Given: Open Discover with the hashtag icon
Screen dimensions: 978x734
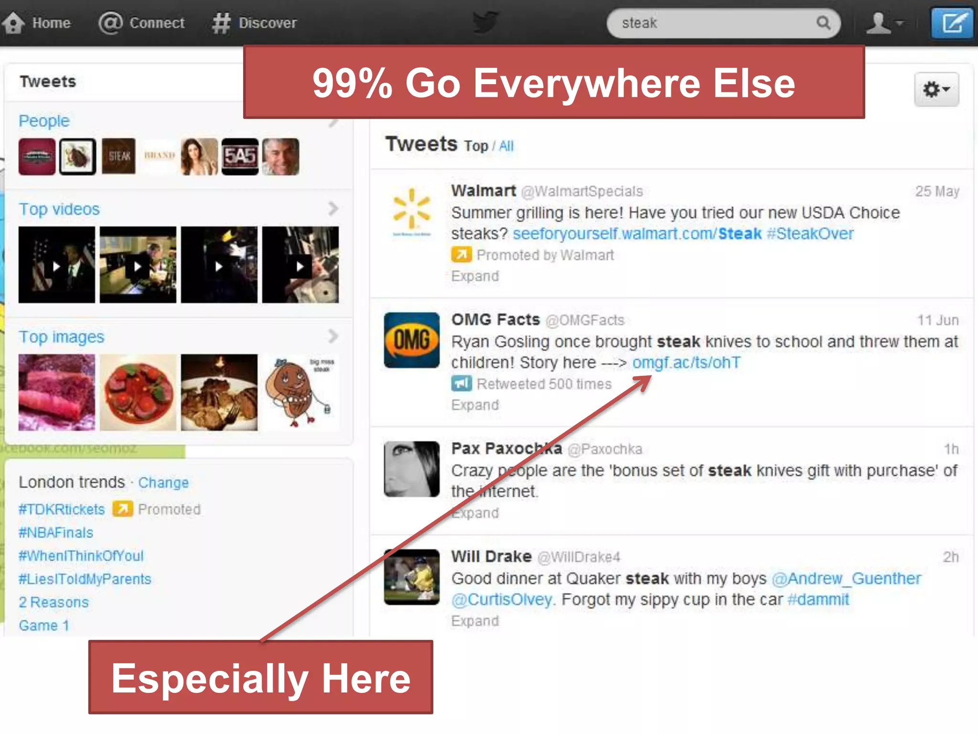Looking at the screenshot, I should (221, 23).
